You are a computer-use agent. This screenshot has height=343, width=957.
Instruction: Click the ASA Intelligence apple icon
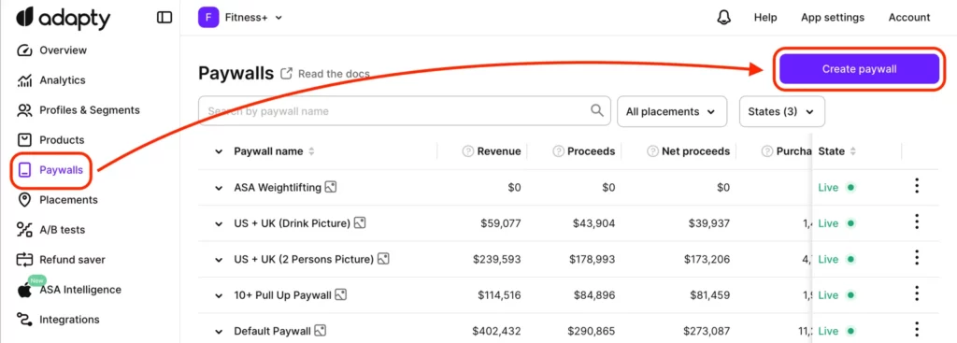tap(24, 291)
